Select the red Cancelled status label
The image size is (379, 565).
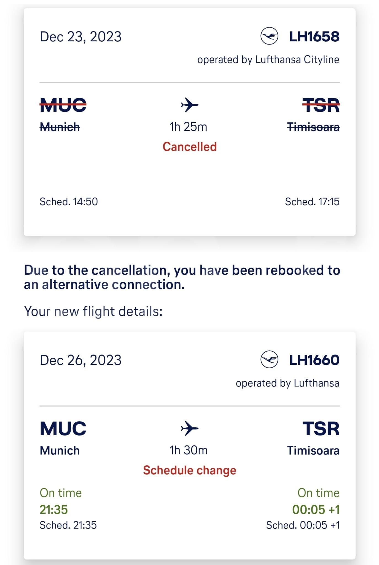189,147
